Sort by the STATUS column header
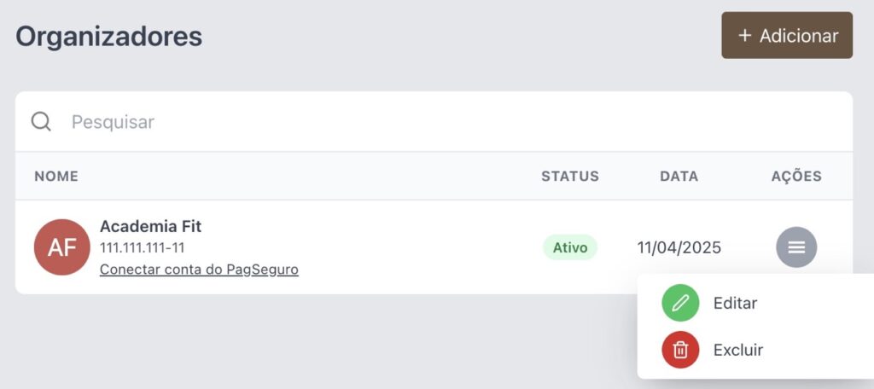The width and height of the screenshot is (874, 389). click(569, 176)
